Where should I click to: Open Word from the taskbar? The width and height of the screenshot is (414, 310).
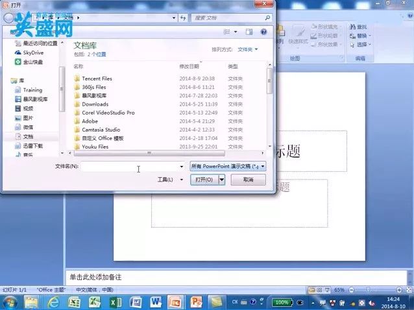click(156, 302)
